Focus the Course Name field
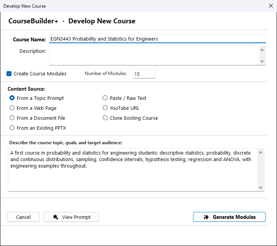Image resolution: width=277 pixels, height=246 pixels. pyautogui.click(x=158, y=39)
